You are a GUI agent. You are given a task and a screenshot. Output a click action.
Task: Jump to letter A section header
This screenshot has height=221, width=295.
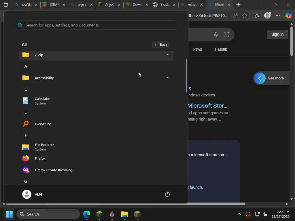tap(26, 66)
